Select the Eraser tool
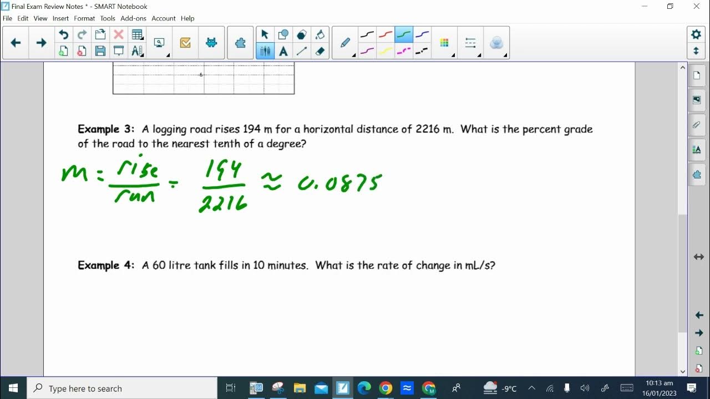Screen dimensions: 710x399 point(319,51)
